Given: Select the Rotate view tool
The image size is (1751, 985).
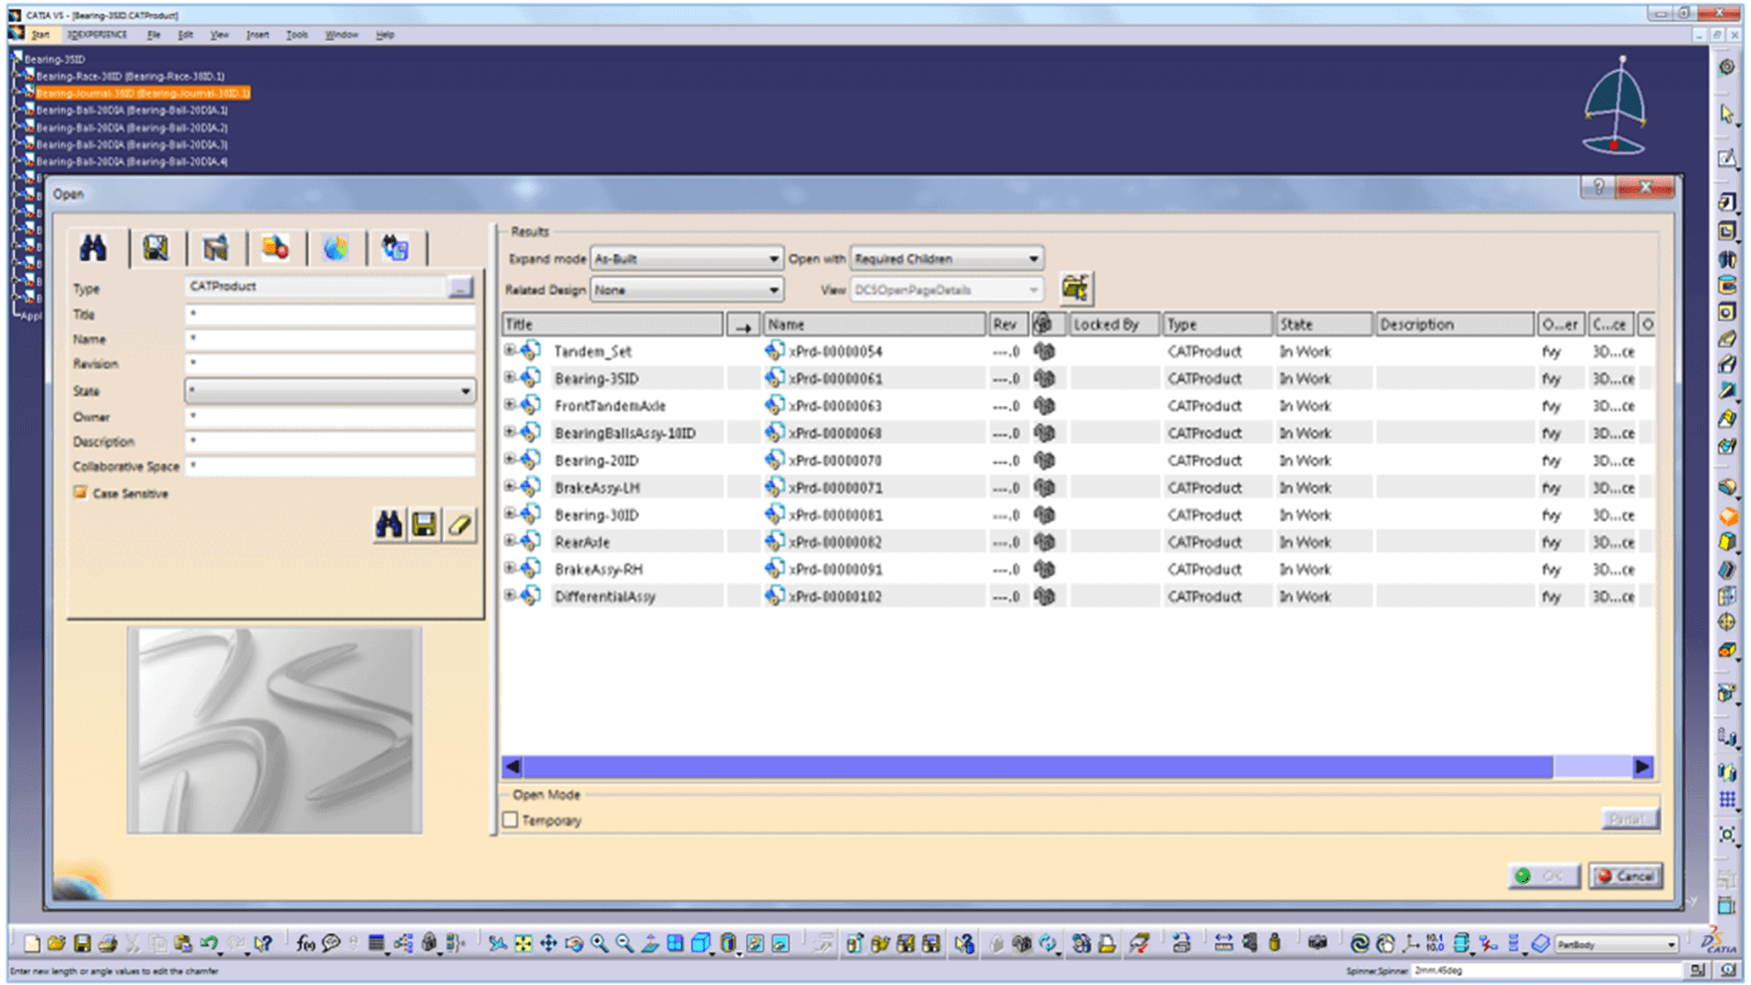Looking at the screenshot, I should [574, 943].
